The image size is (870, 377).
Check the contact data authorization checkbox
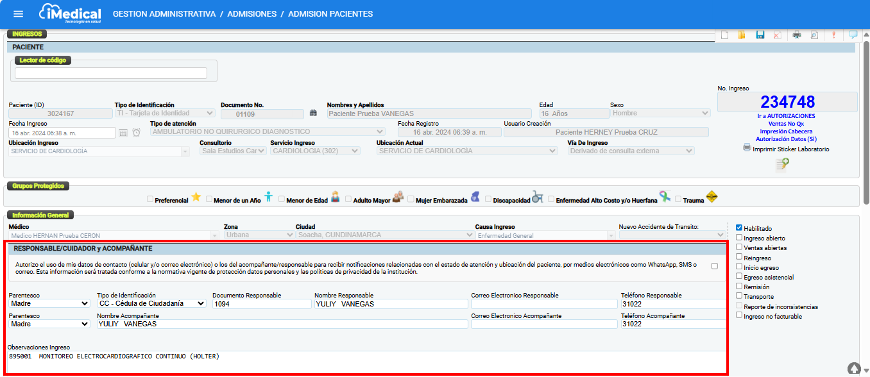pos(714,265)
